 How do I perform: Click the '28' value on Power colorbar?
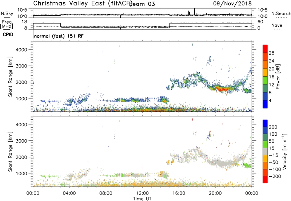pos(271,53)
